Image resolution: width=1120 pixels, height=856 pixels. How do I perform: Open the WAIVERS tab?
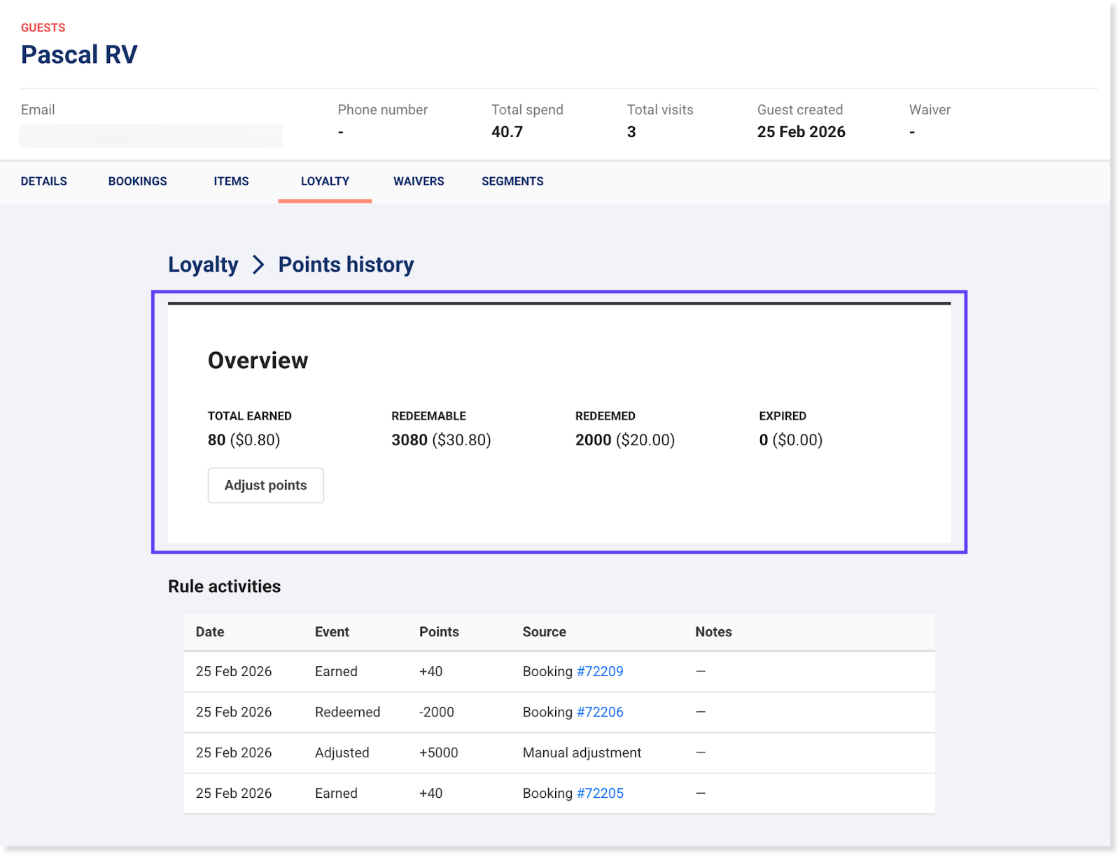(419, 181)
